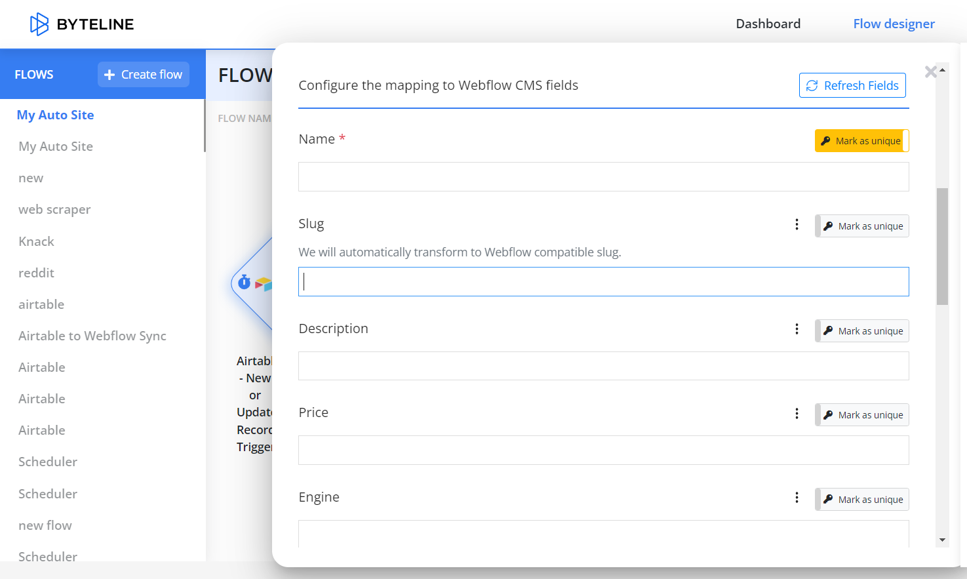Select the web scraper flow
The height and width of the screenshot is (579, 967).
point(54,210)
